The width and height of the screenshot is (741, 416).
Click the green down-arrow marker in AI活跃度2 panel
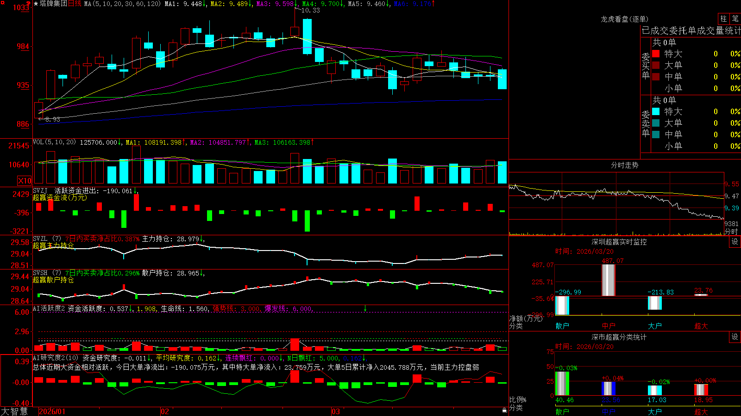(365, 308)
